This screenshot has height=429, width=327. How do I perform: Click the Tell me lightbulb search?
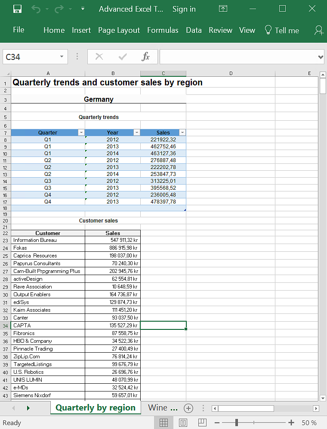(x=282, y=30)
